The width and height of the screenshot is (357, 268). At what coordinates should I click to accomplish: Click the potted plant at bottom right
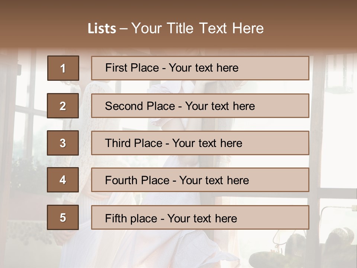pos(303,248)
